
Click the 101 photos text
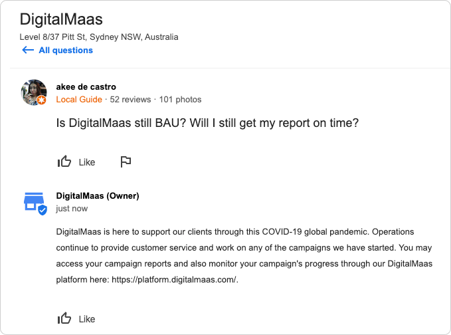pos(181,99)
